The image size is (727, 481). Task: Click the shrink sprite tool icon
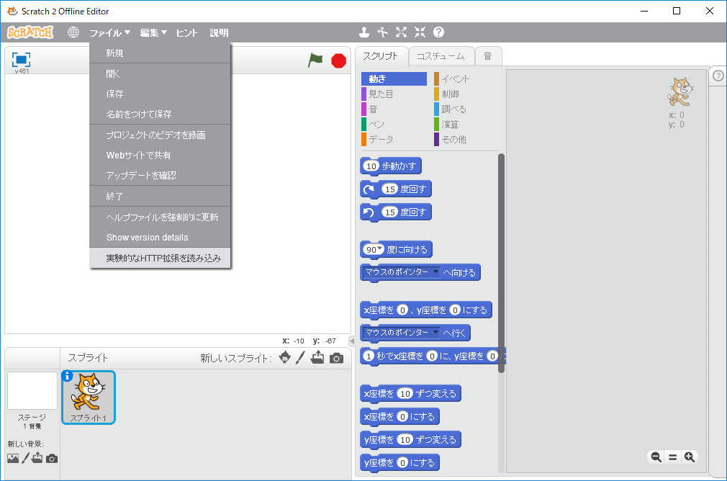point(420,32)
